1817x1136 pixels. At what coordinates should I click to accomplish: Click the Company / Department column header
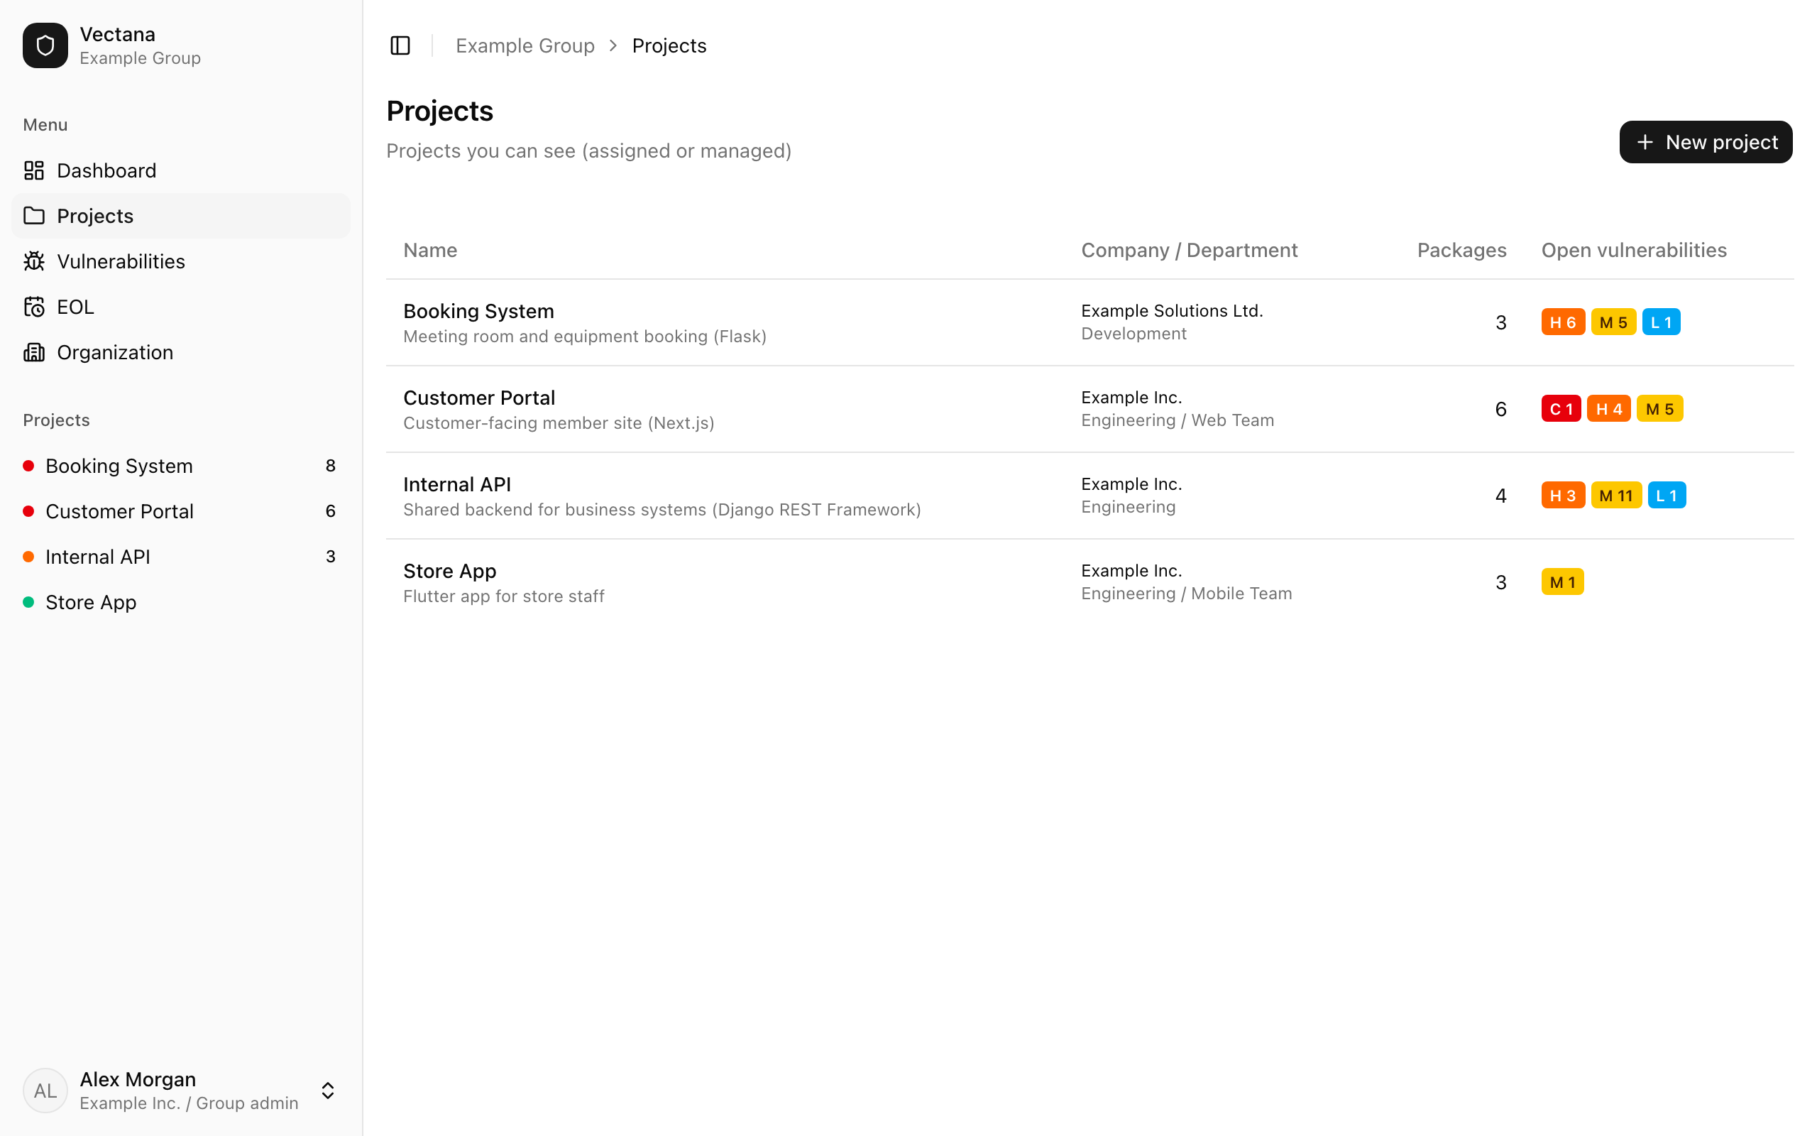[1189, 250]
